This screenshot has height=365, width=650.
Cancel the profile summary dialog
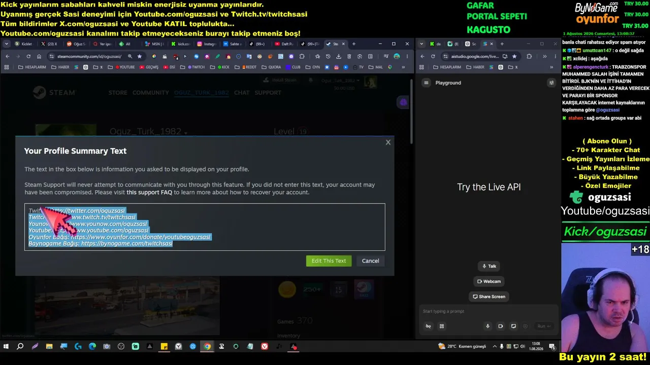click(x=370, y=261)
